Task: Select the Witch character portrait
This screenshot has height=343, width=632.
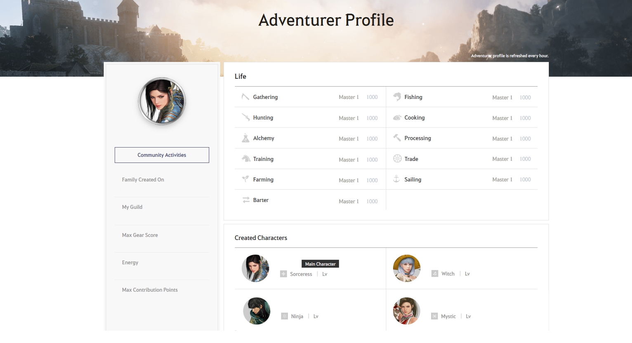Action: coord(406,268)
